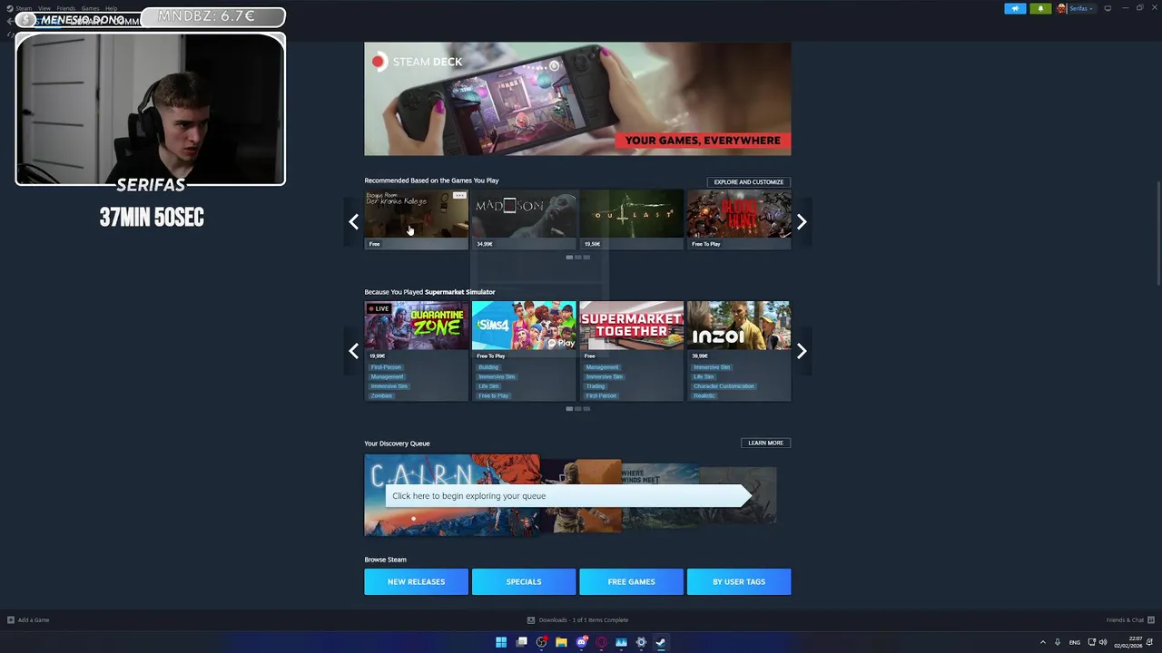
Task: Open the MADiSON game card
Action: point(524,219)
